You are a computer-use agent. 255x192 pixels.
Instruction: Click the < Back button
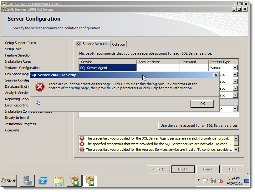(158, 169)
